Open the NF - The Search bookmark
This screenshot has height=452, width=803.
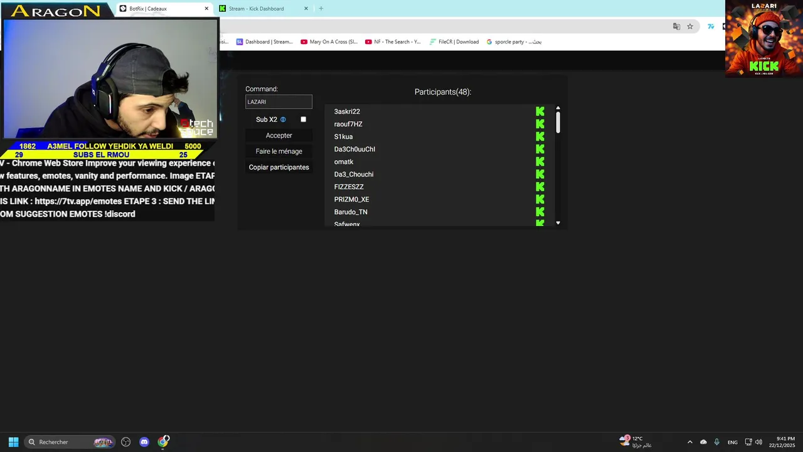393,42
